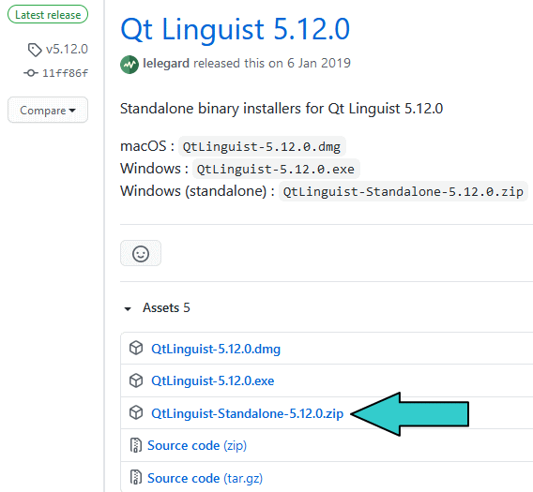This screenshot has height=492, width=533.
Task: Click the released date 6 Jan 2019
Action: [319, 63]
